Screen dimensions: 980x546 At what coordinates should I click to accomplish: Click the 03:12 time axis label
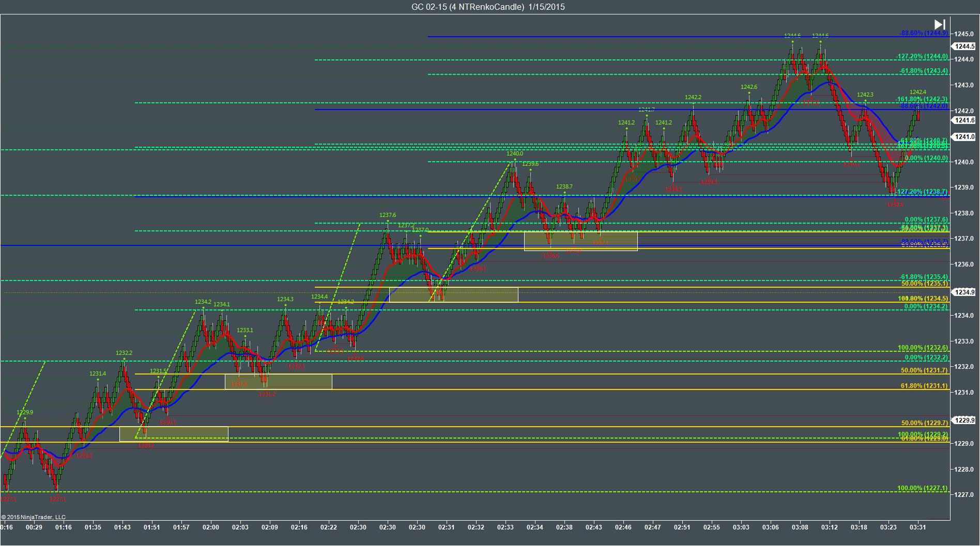coord(830,527)
